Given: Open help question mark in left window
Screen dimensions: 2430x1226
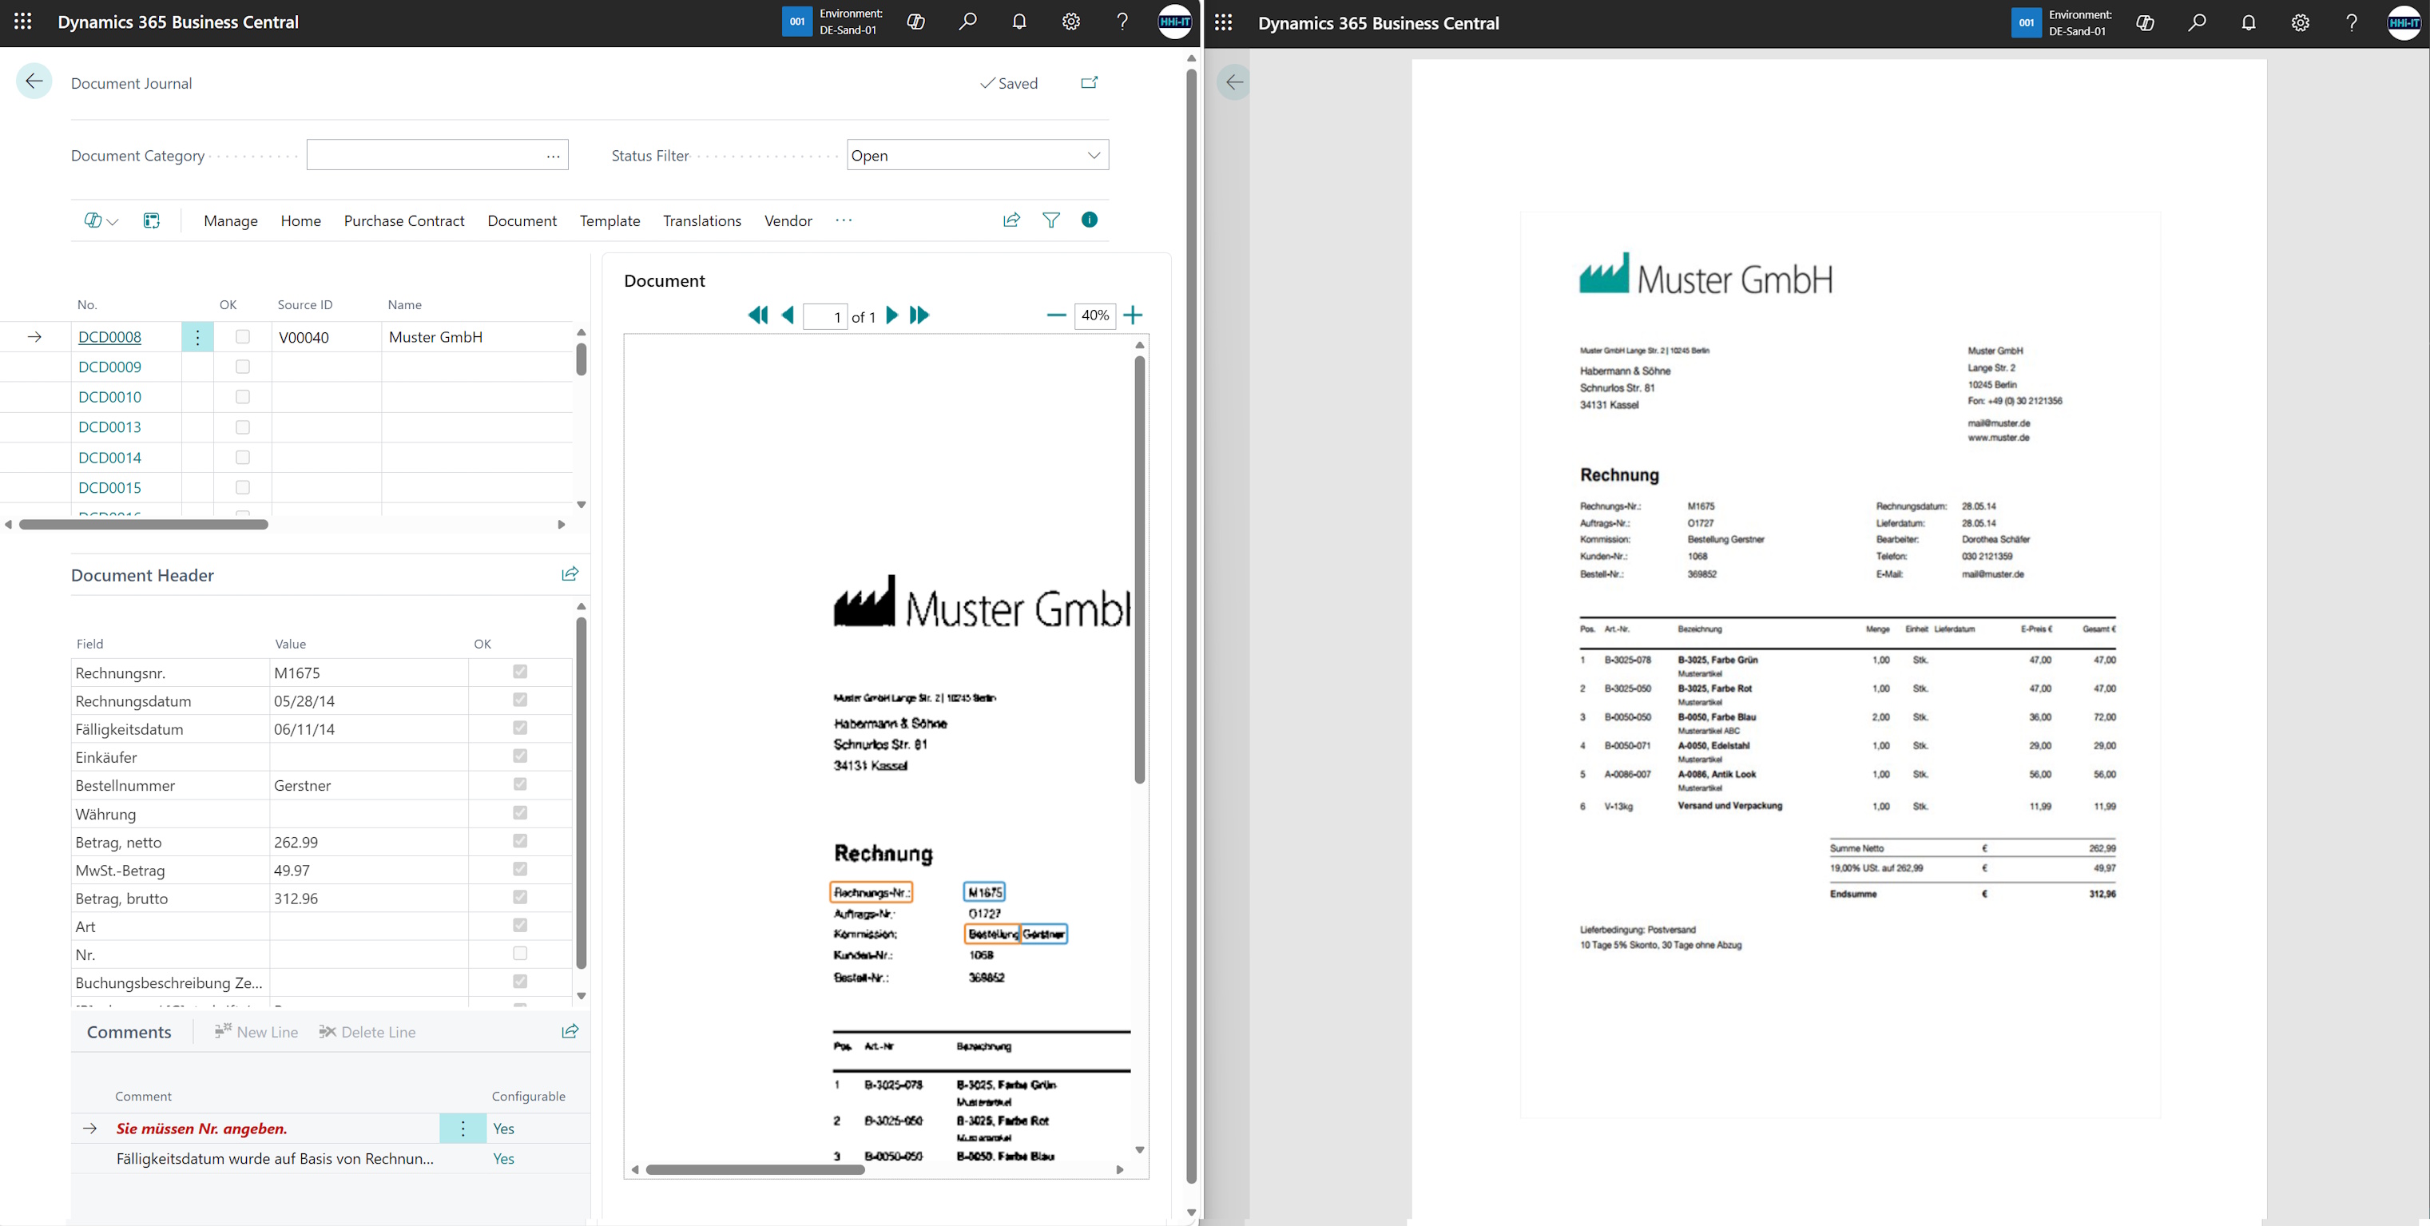Looking at the screenshot, I should (1122, 22).
